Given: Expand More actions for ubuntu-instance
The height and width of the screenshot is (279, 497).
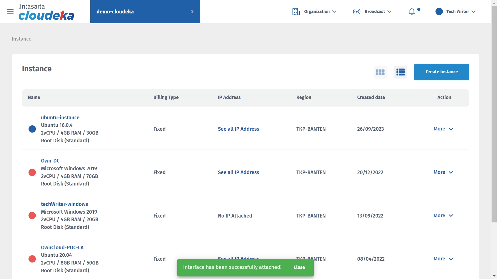Looking at the screenshot, I should click(443, 129).
